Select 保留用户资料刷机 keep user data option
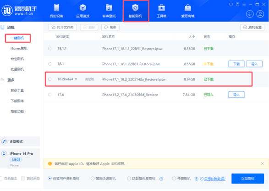The height and width of the screenshot is (191, 269). click(x=64, y=179)
